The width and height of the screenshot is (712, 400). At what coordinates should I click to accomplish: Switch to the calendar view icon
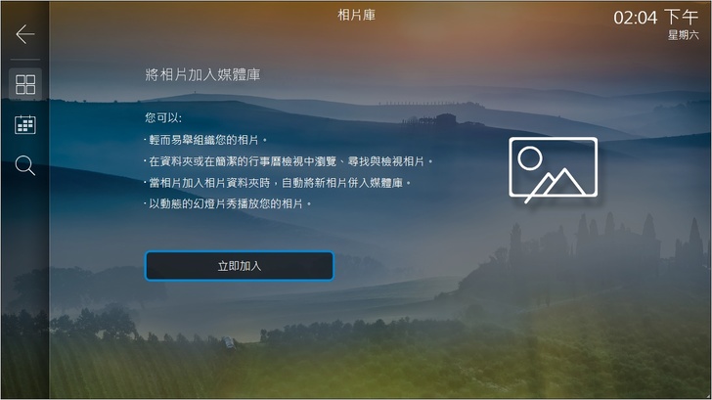click(25, 124)
